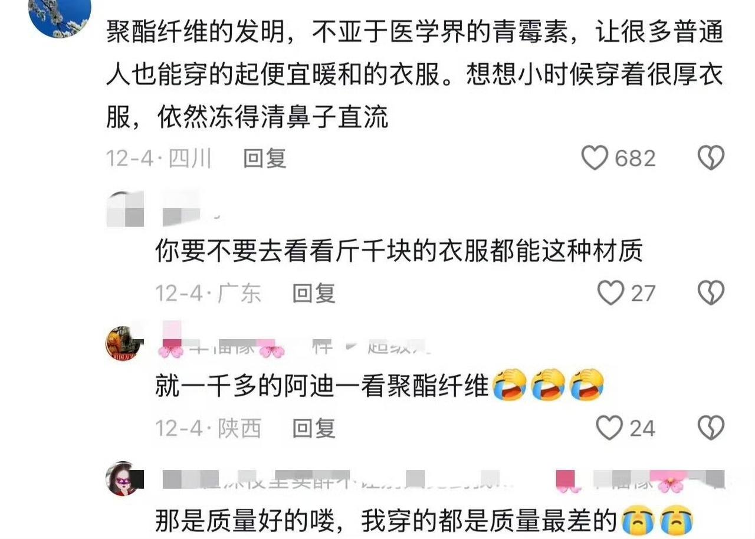Reply to the Sichuan comment via 回复
This screenshot has height=539, width=755.
point(265,158)
